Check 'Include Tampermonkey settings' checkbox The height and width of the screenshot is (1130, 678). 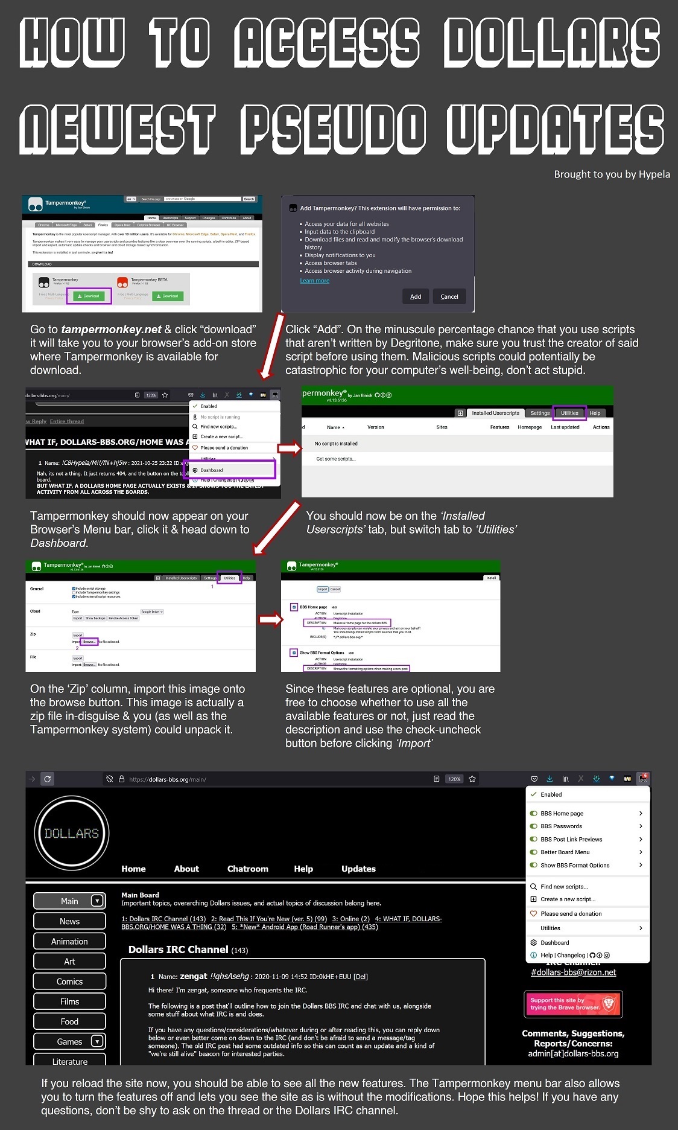74,593
